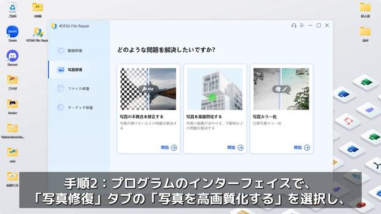
Task: Click 開始 under 写真カラー化
Action: (x=298, y=147)
